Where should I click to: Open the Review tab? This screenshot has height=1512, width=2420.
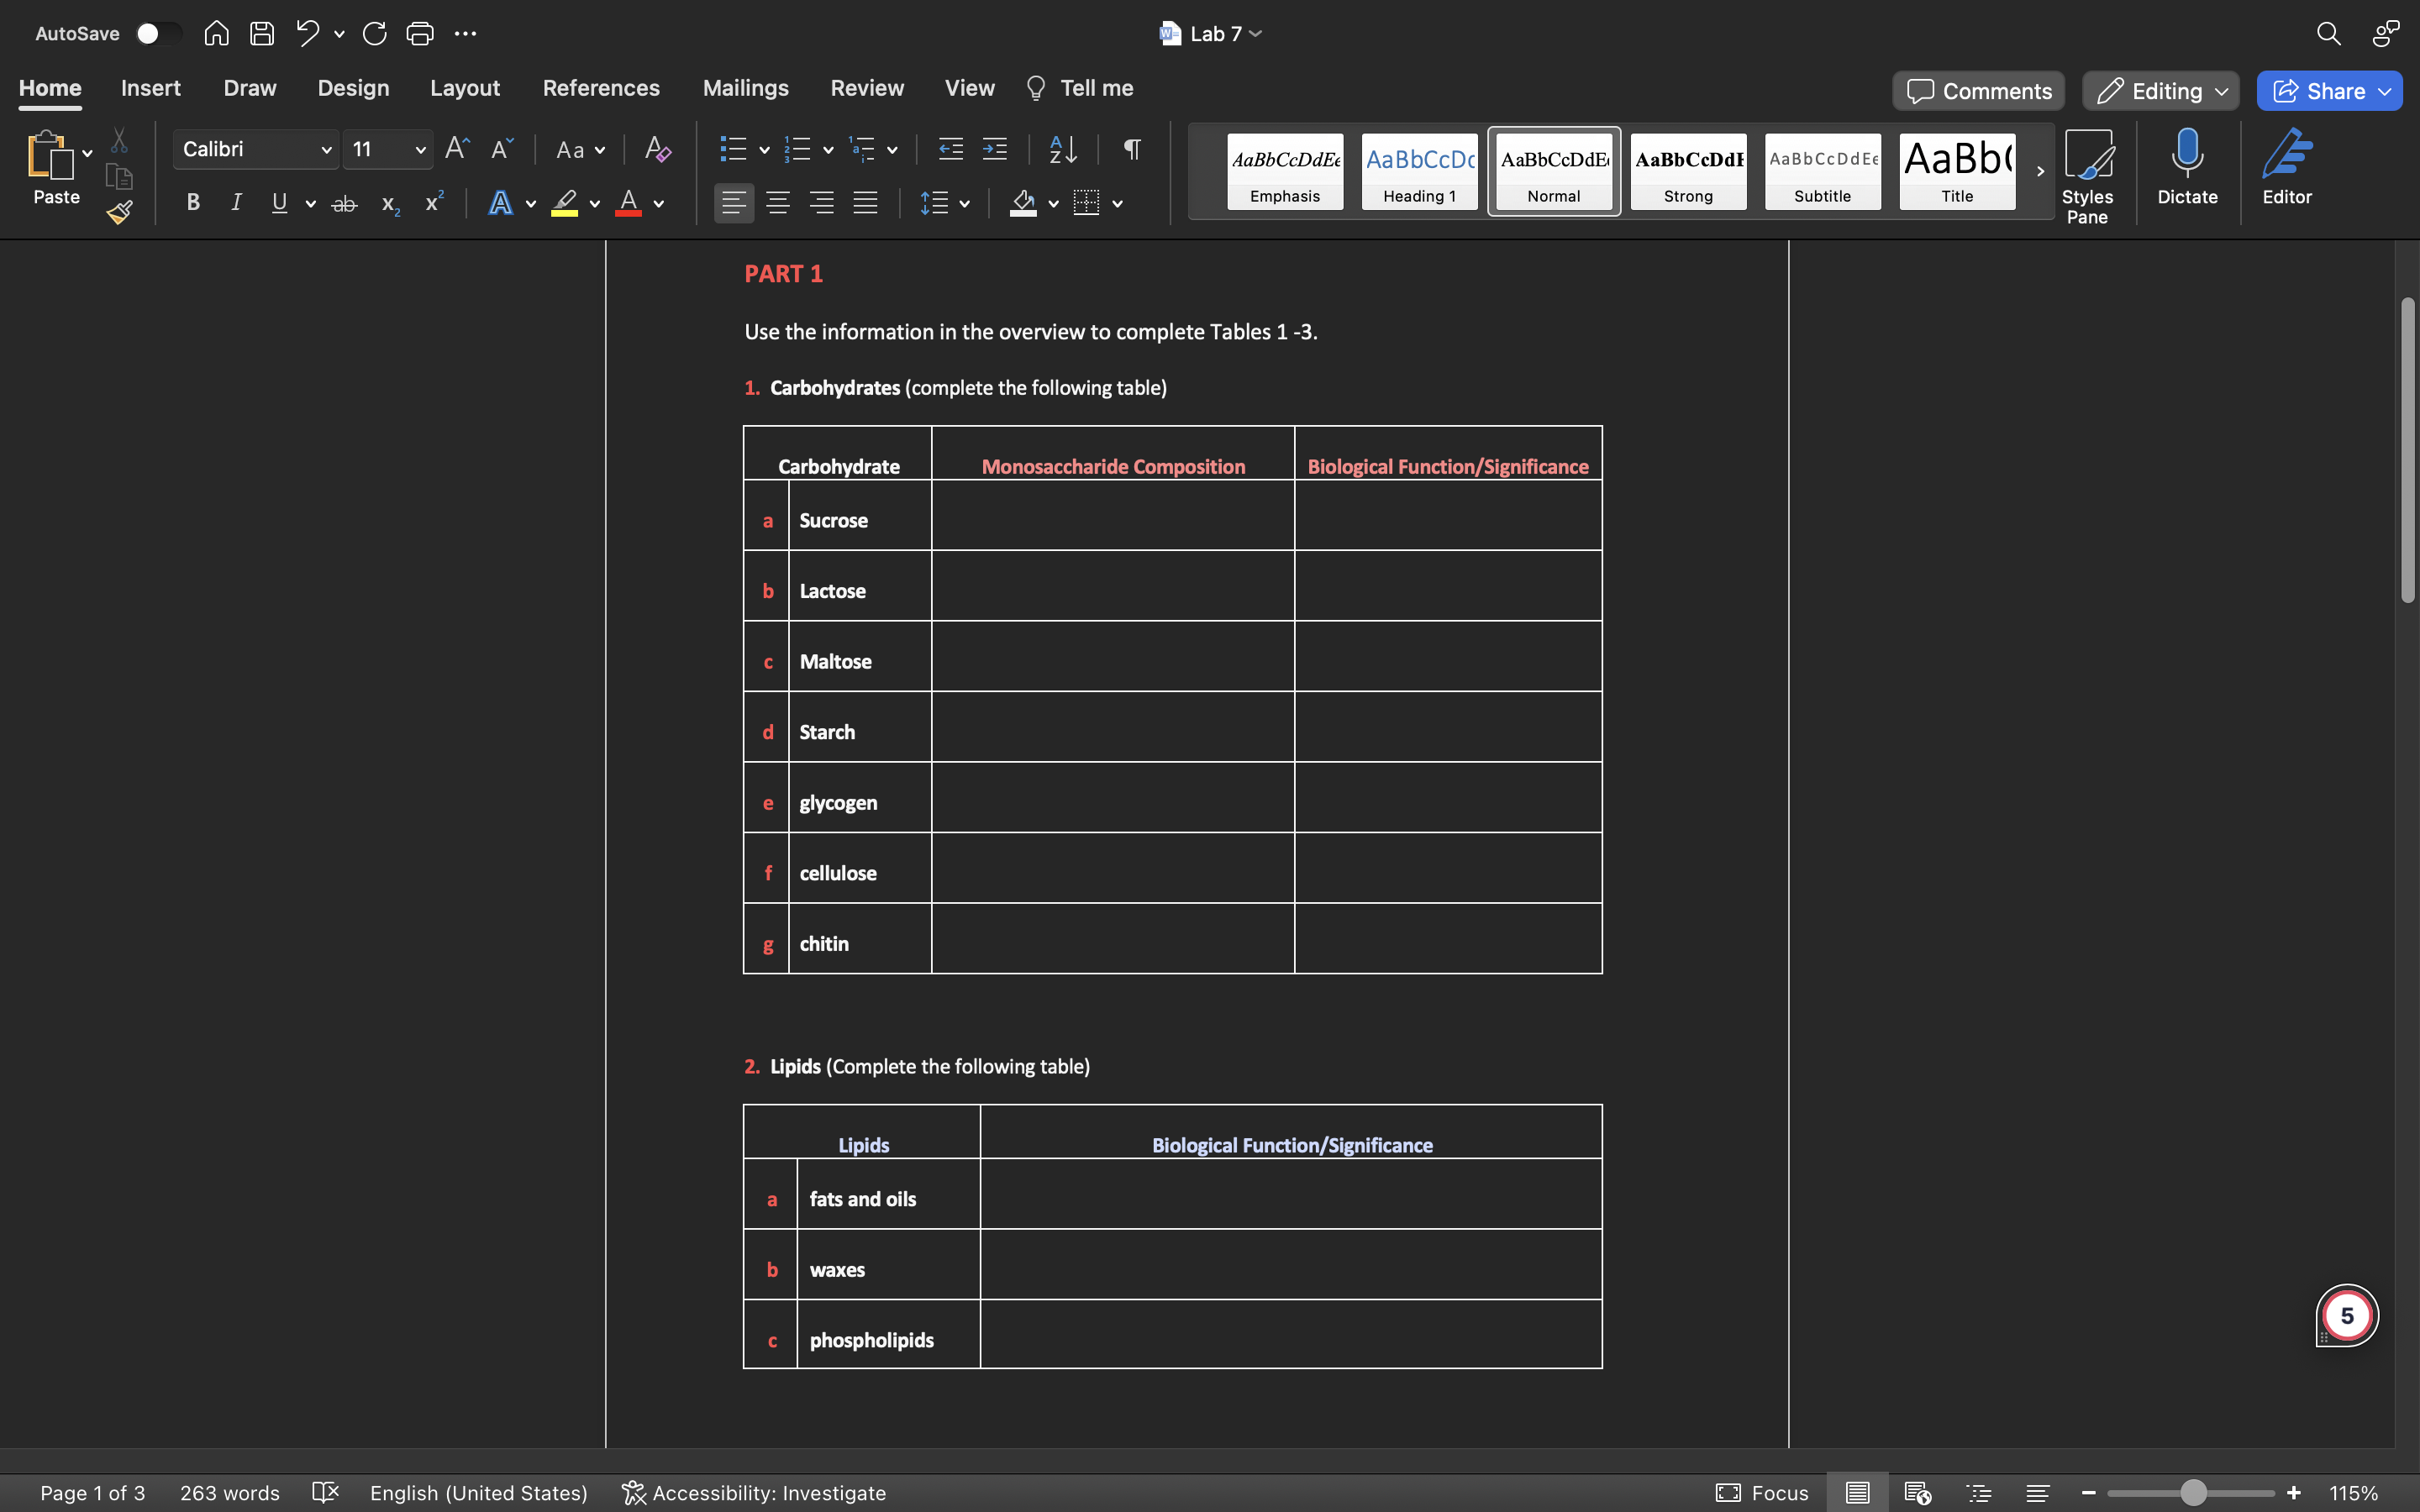coord(866,88)
